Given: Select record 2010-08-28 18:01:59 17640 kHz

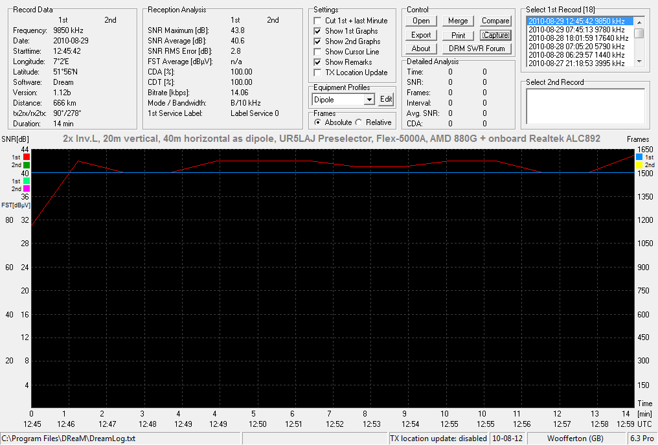Looking at the screenshot, I should click(578, 38).
